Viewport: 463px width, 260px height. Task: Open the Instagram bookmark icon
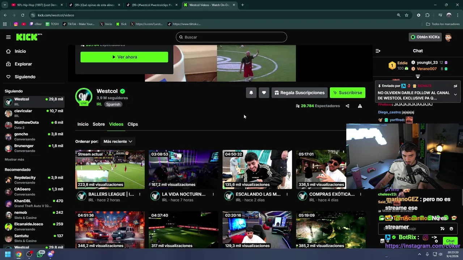pyautogui.click(x=16, y=24)
